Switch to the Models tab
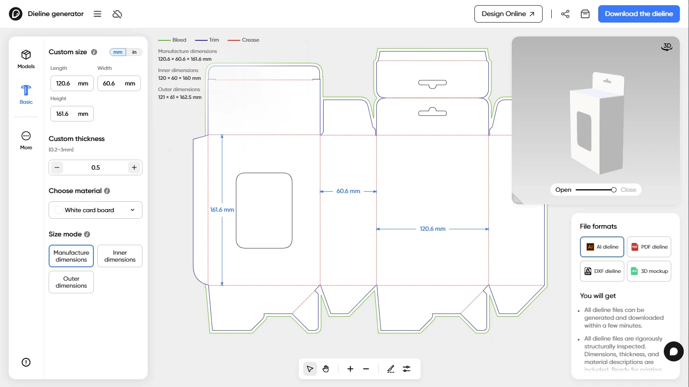The width and height of the screenshot is (689, 387). coord(26,59)
